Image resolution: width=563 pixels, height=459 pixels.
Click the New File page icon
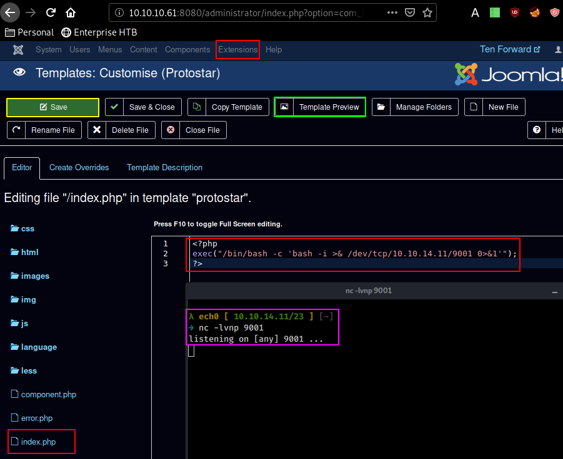tap(474, 107)
